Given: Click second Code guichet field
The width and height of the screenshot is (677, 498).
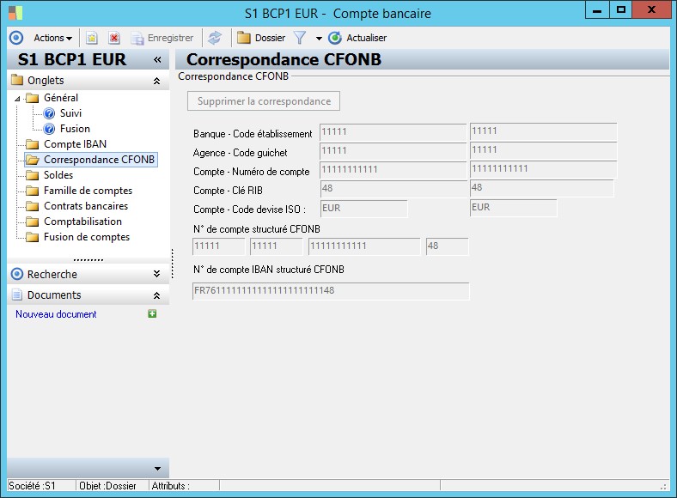Looking at the screenshot, I should tap(543, 150).
